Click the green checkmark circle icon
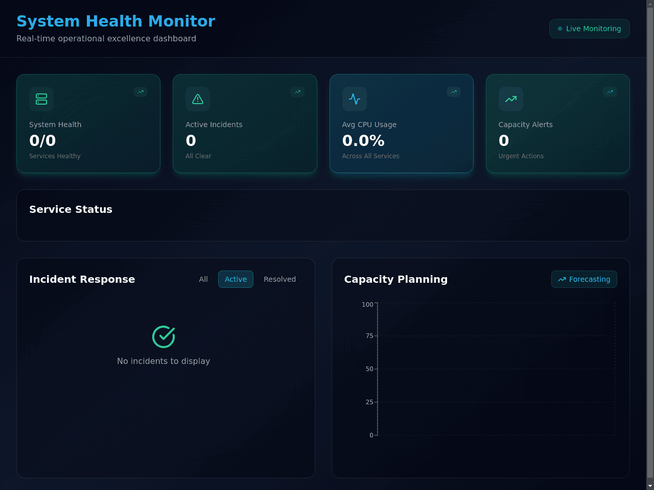 pos(163,337)
